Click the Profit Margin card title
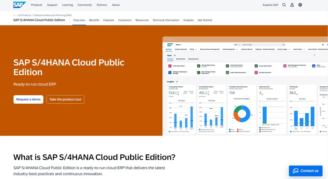 tap(293, 87)
